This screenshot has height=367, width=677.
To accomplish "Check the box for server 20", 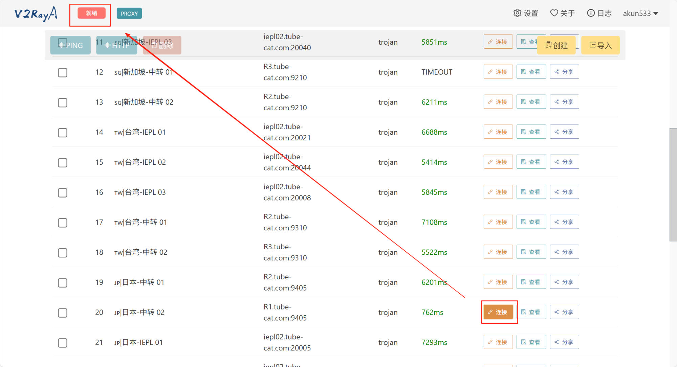I will [63, 313].
